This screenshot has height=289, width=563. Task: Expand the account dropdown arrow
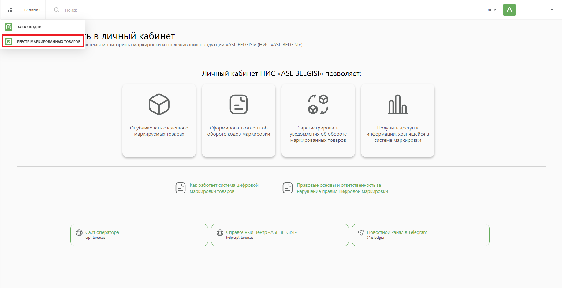click(x=552, y=10)
